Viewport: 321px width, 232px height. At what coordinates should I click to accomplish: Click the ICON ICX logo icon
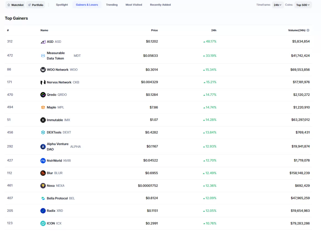(43, 223)
